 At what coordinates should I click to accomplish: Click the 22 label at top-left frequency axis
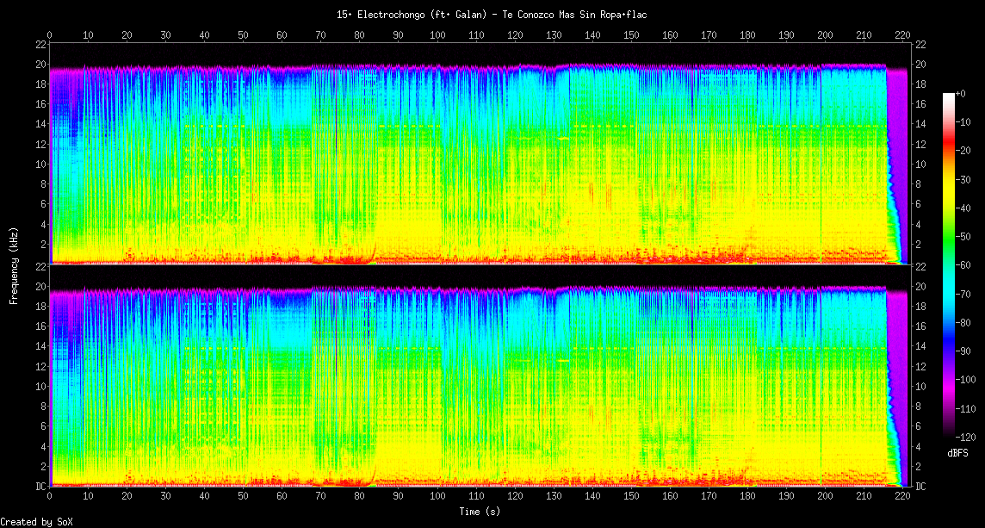coord(40,45)
